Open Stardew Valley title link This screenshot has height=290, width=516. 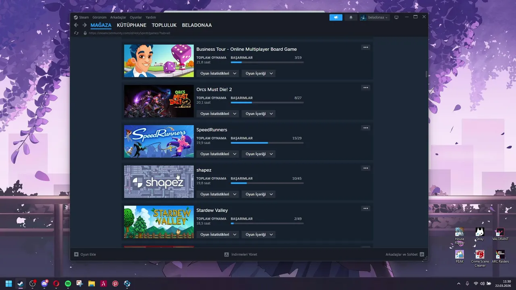[212, 210]
